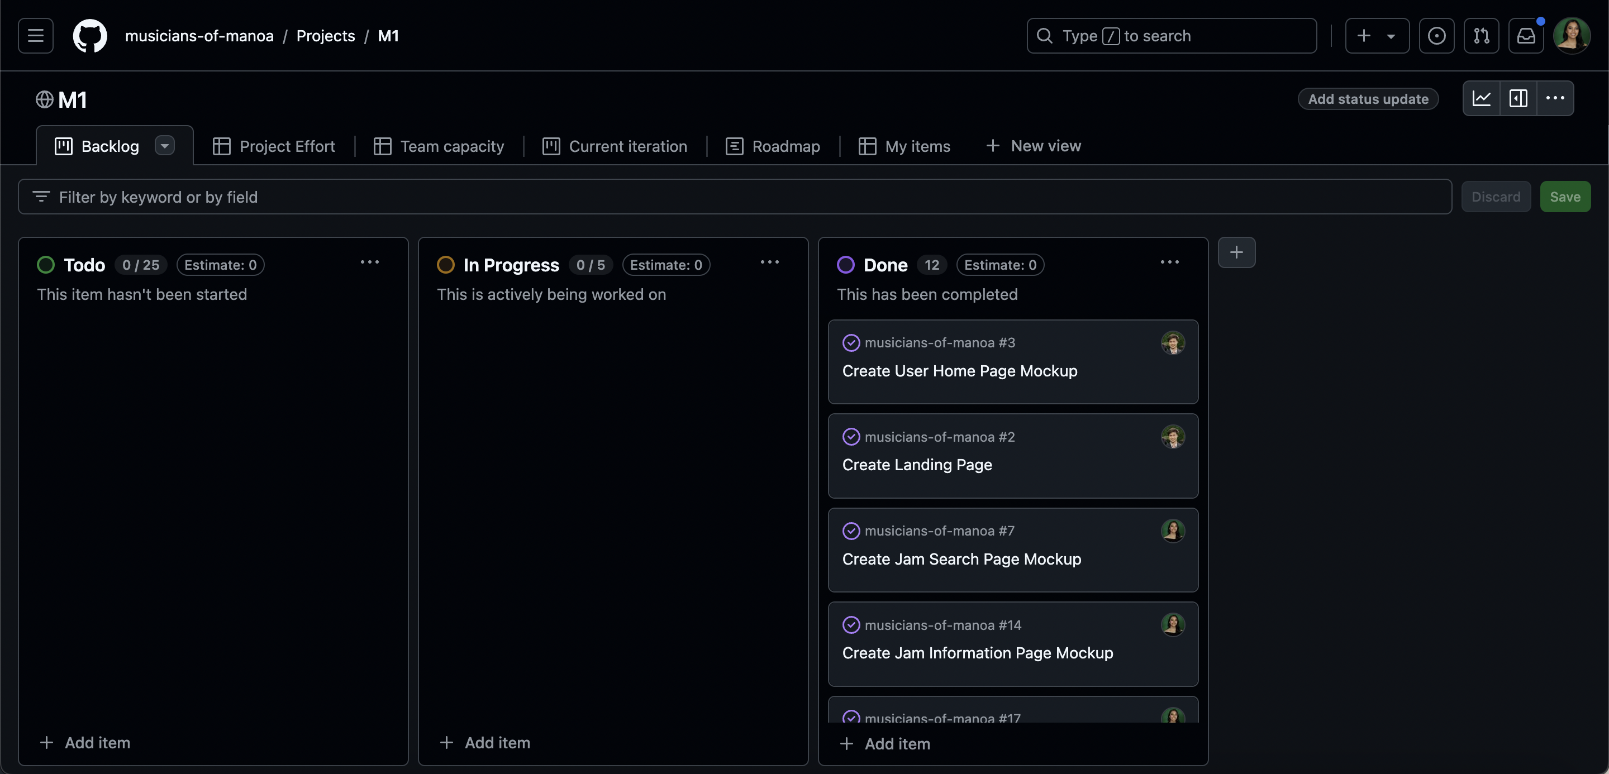This screenshot has height=774, width=1609.
Task: Open Create Jam Search Page Mockup card
Action: point(961,558)
